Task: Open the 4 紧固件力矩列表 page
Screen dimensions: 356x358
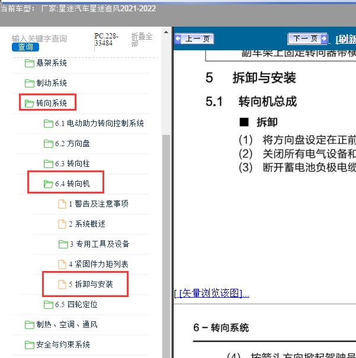Action: tap(98, 264)
